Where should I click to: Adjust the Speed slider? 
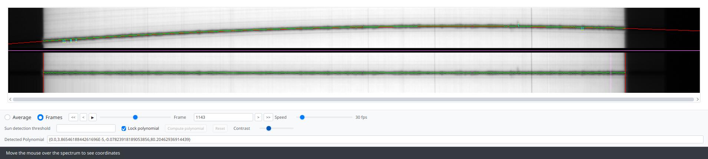tap(302, 117)
